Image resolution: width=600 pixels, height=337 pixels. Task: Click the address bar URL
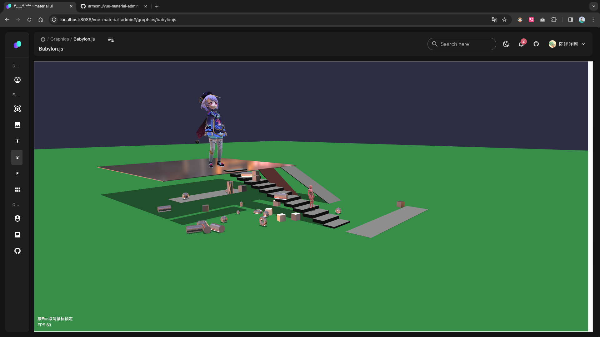click(118, 20)
